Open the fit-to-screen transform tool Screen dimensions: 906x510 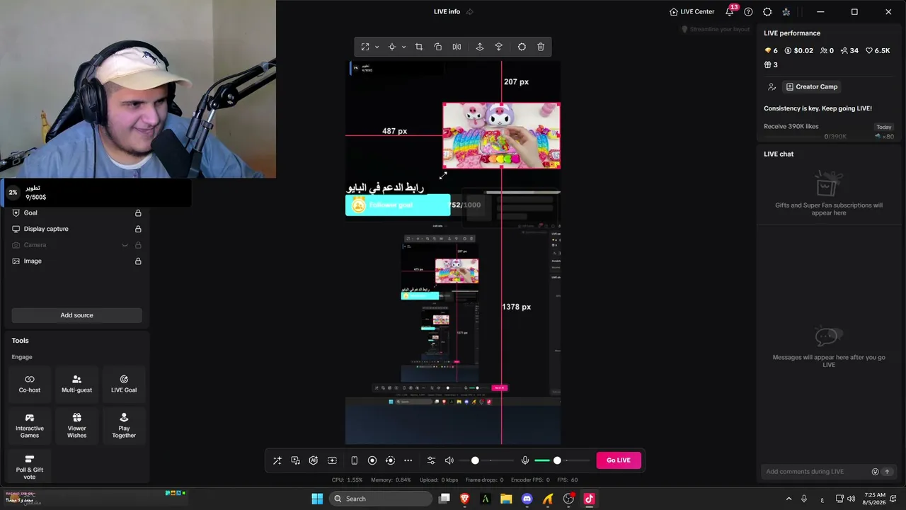365,47
